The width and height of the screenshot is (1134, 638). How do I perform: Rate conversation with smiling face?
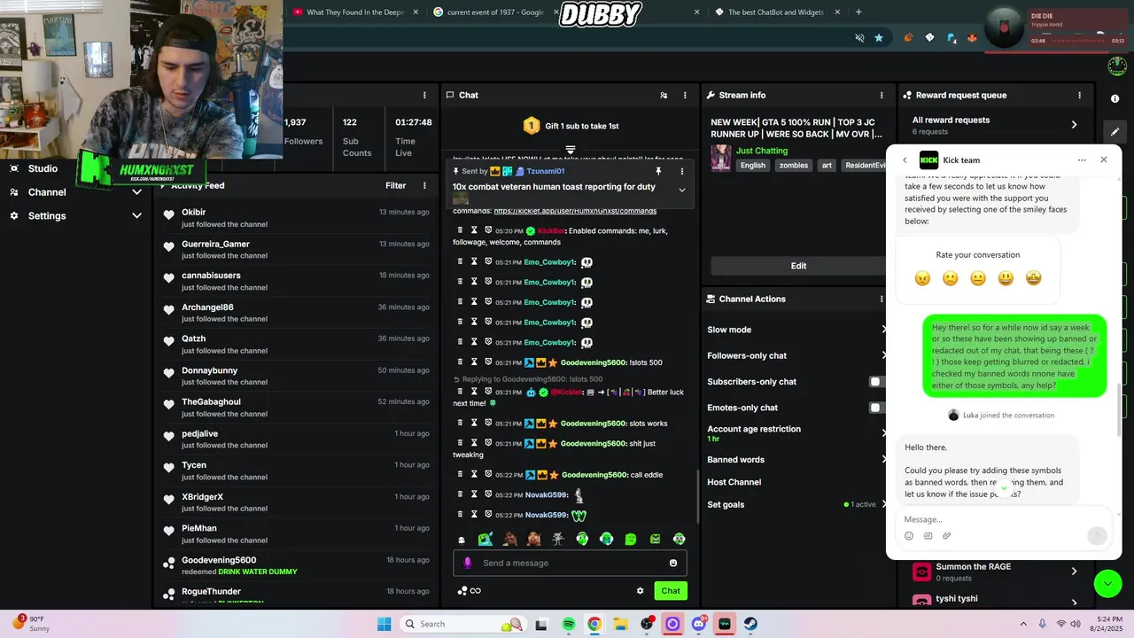point(1006,278)
